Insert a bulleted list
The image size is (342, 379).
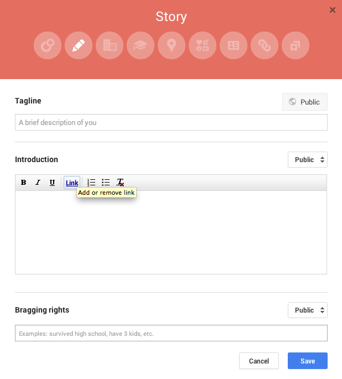point(106,183)
